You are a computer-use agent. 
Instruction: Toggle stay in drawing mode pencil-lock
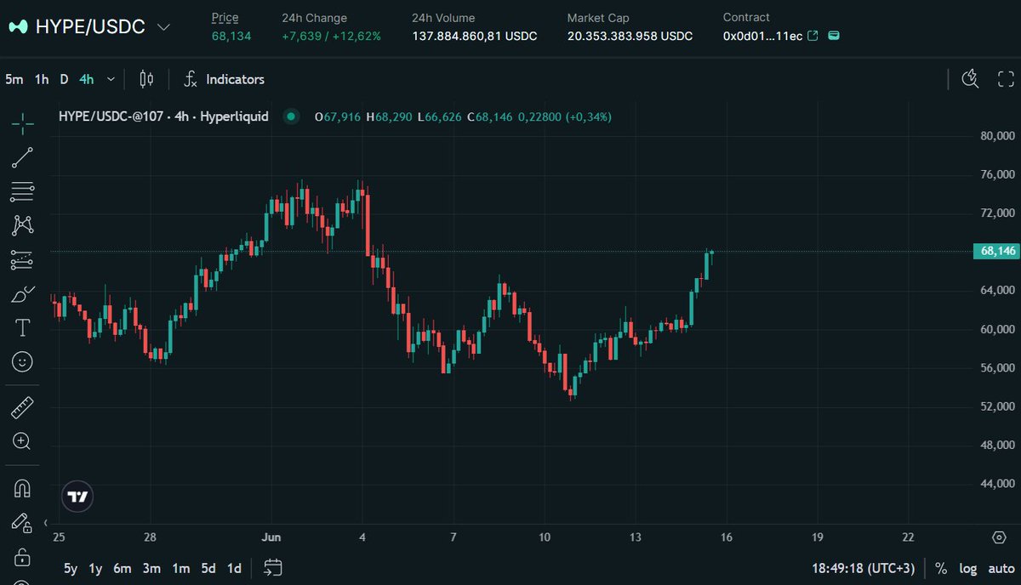(x=23, y=523)
